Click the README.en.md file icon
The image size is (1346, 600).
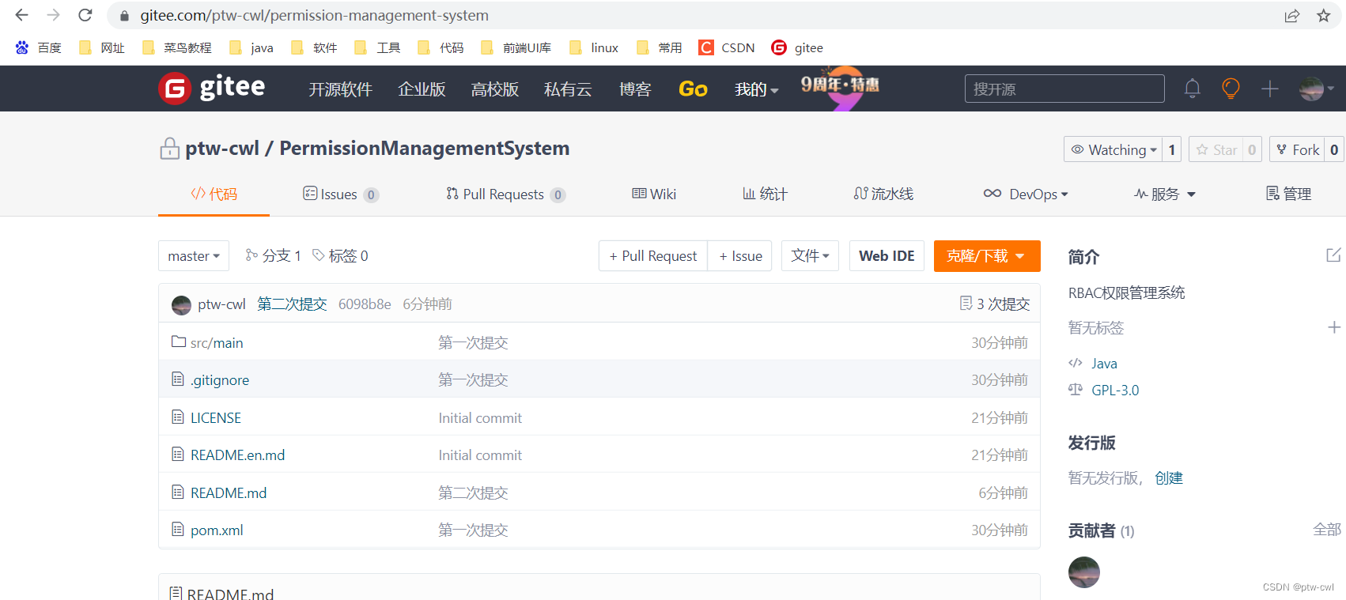coord(178,454)
